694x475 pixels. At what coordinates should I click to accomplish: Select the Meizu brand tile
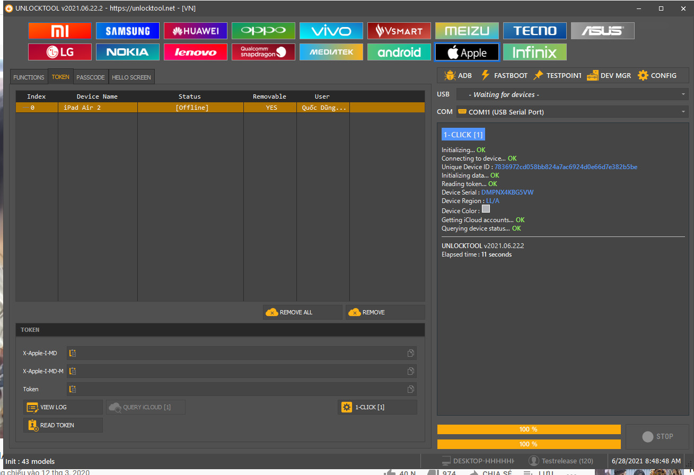click(x=467, y=31)
